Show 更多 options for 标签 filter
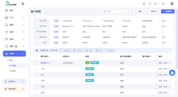The image size is (178, 97). click(163, 43)
